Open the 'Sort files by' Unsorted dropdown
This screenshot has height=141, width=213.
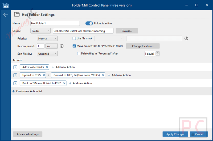click(47, 54)
